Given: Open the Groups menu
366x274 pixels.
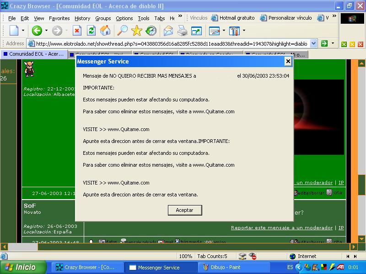Looking at the screenshot, I should 103,18.
